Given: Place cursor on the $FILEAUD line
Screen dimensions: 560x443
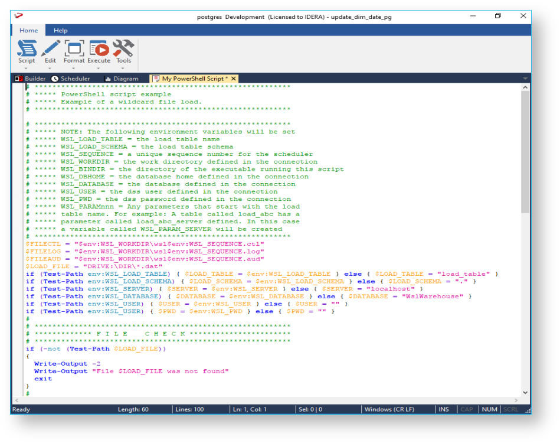Looking at the screenshot, I should click(145, 259).
